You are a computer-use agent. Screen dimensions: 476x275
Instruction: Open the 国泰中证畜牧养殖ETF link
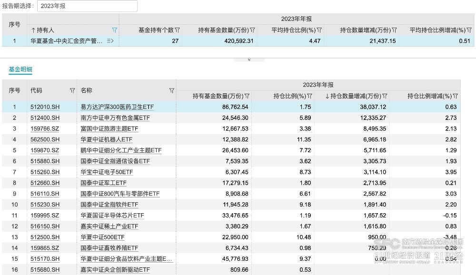[109, 248]
